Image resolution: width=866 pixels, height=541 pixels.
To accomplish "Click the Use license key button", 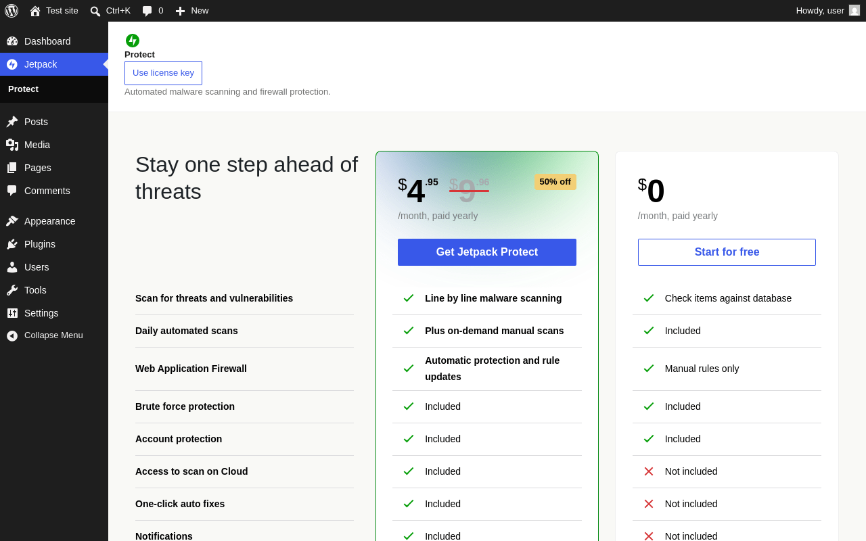I will (x=163, y=73).
